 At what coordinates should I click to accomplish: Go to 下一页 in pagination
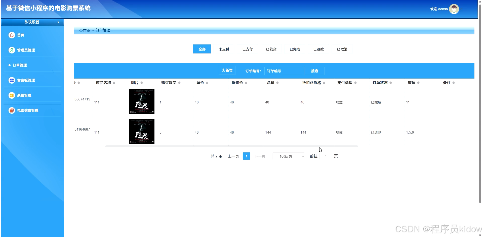coord(260,156)
